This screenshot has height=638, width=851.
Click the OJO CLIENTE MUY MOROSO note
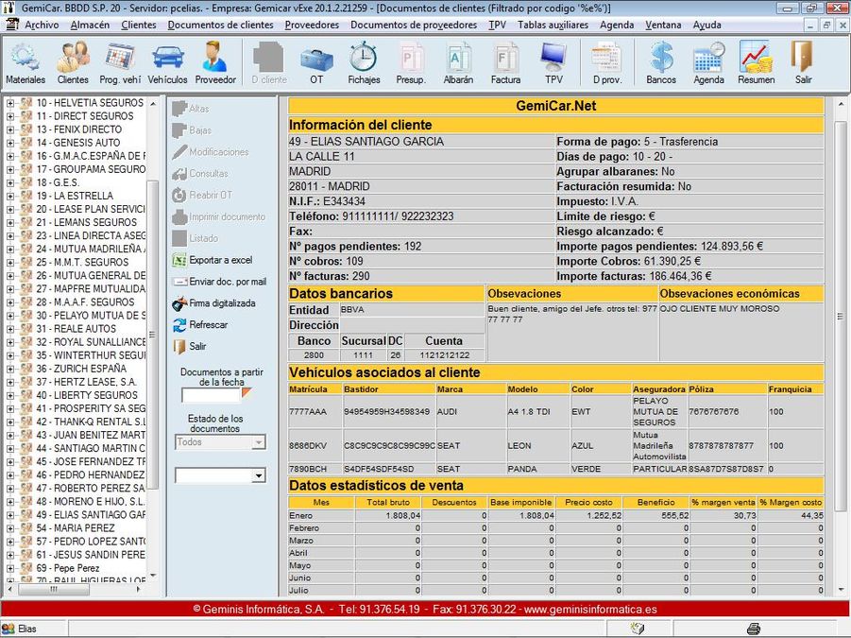(x=720, y=309)
